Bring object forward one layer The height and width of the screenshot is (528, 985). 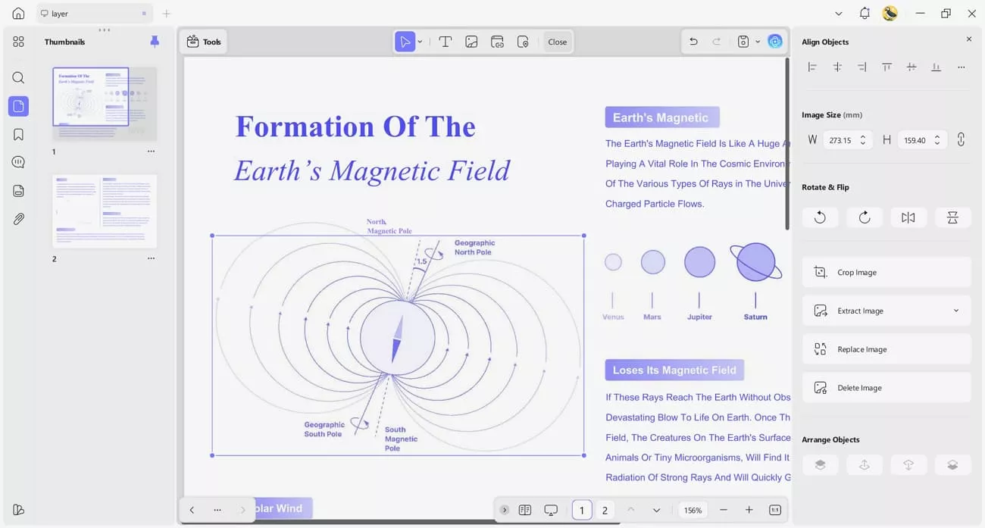tap(865, 465)
